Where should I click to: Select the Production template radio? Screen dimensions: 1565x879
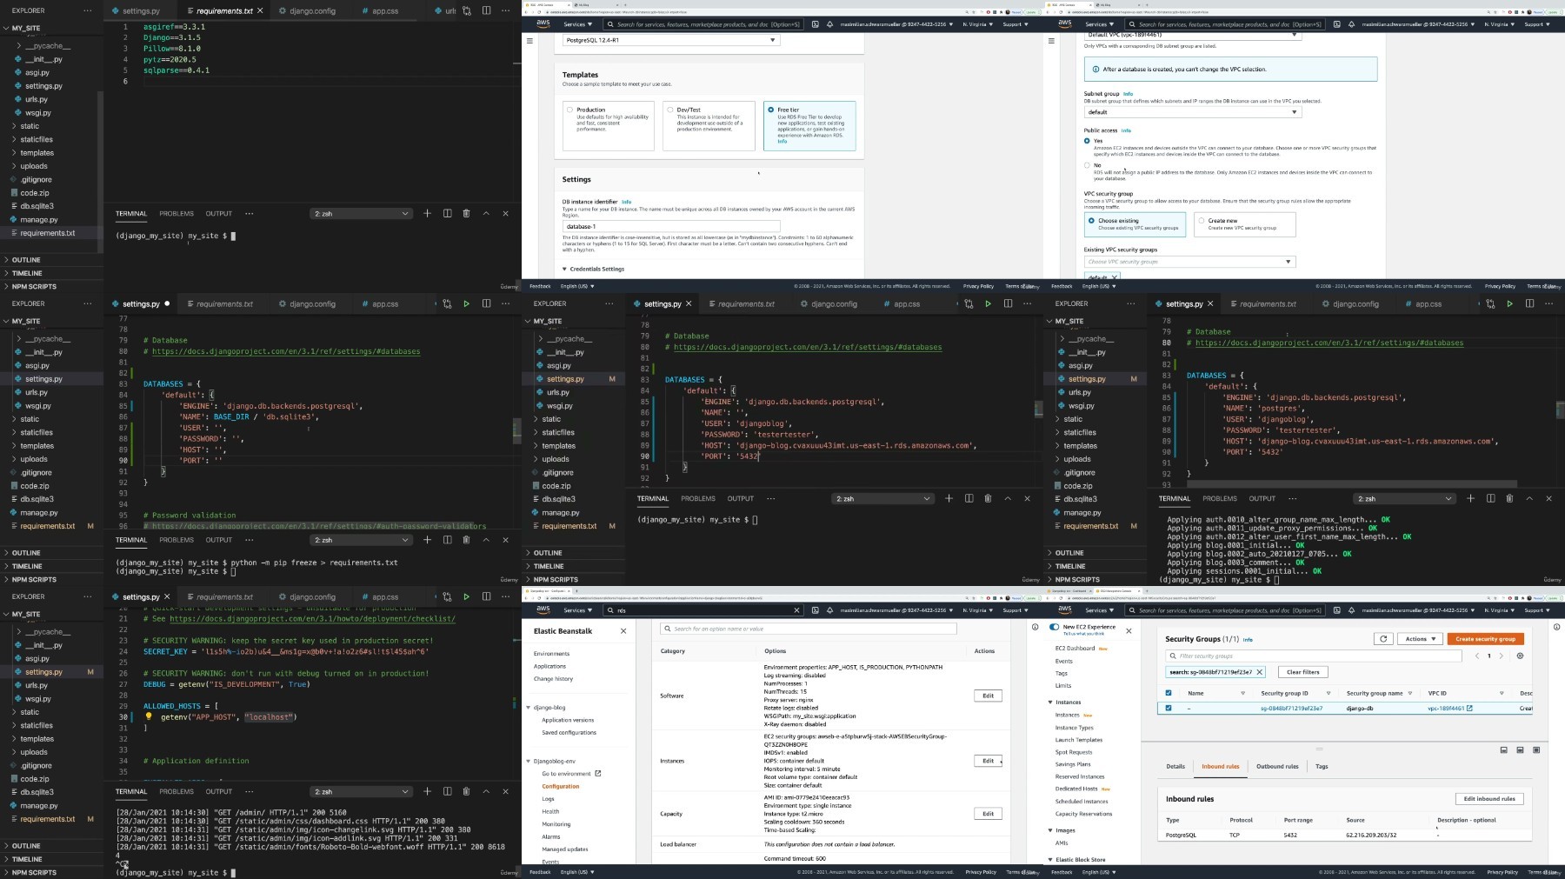(569, 110)
